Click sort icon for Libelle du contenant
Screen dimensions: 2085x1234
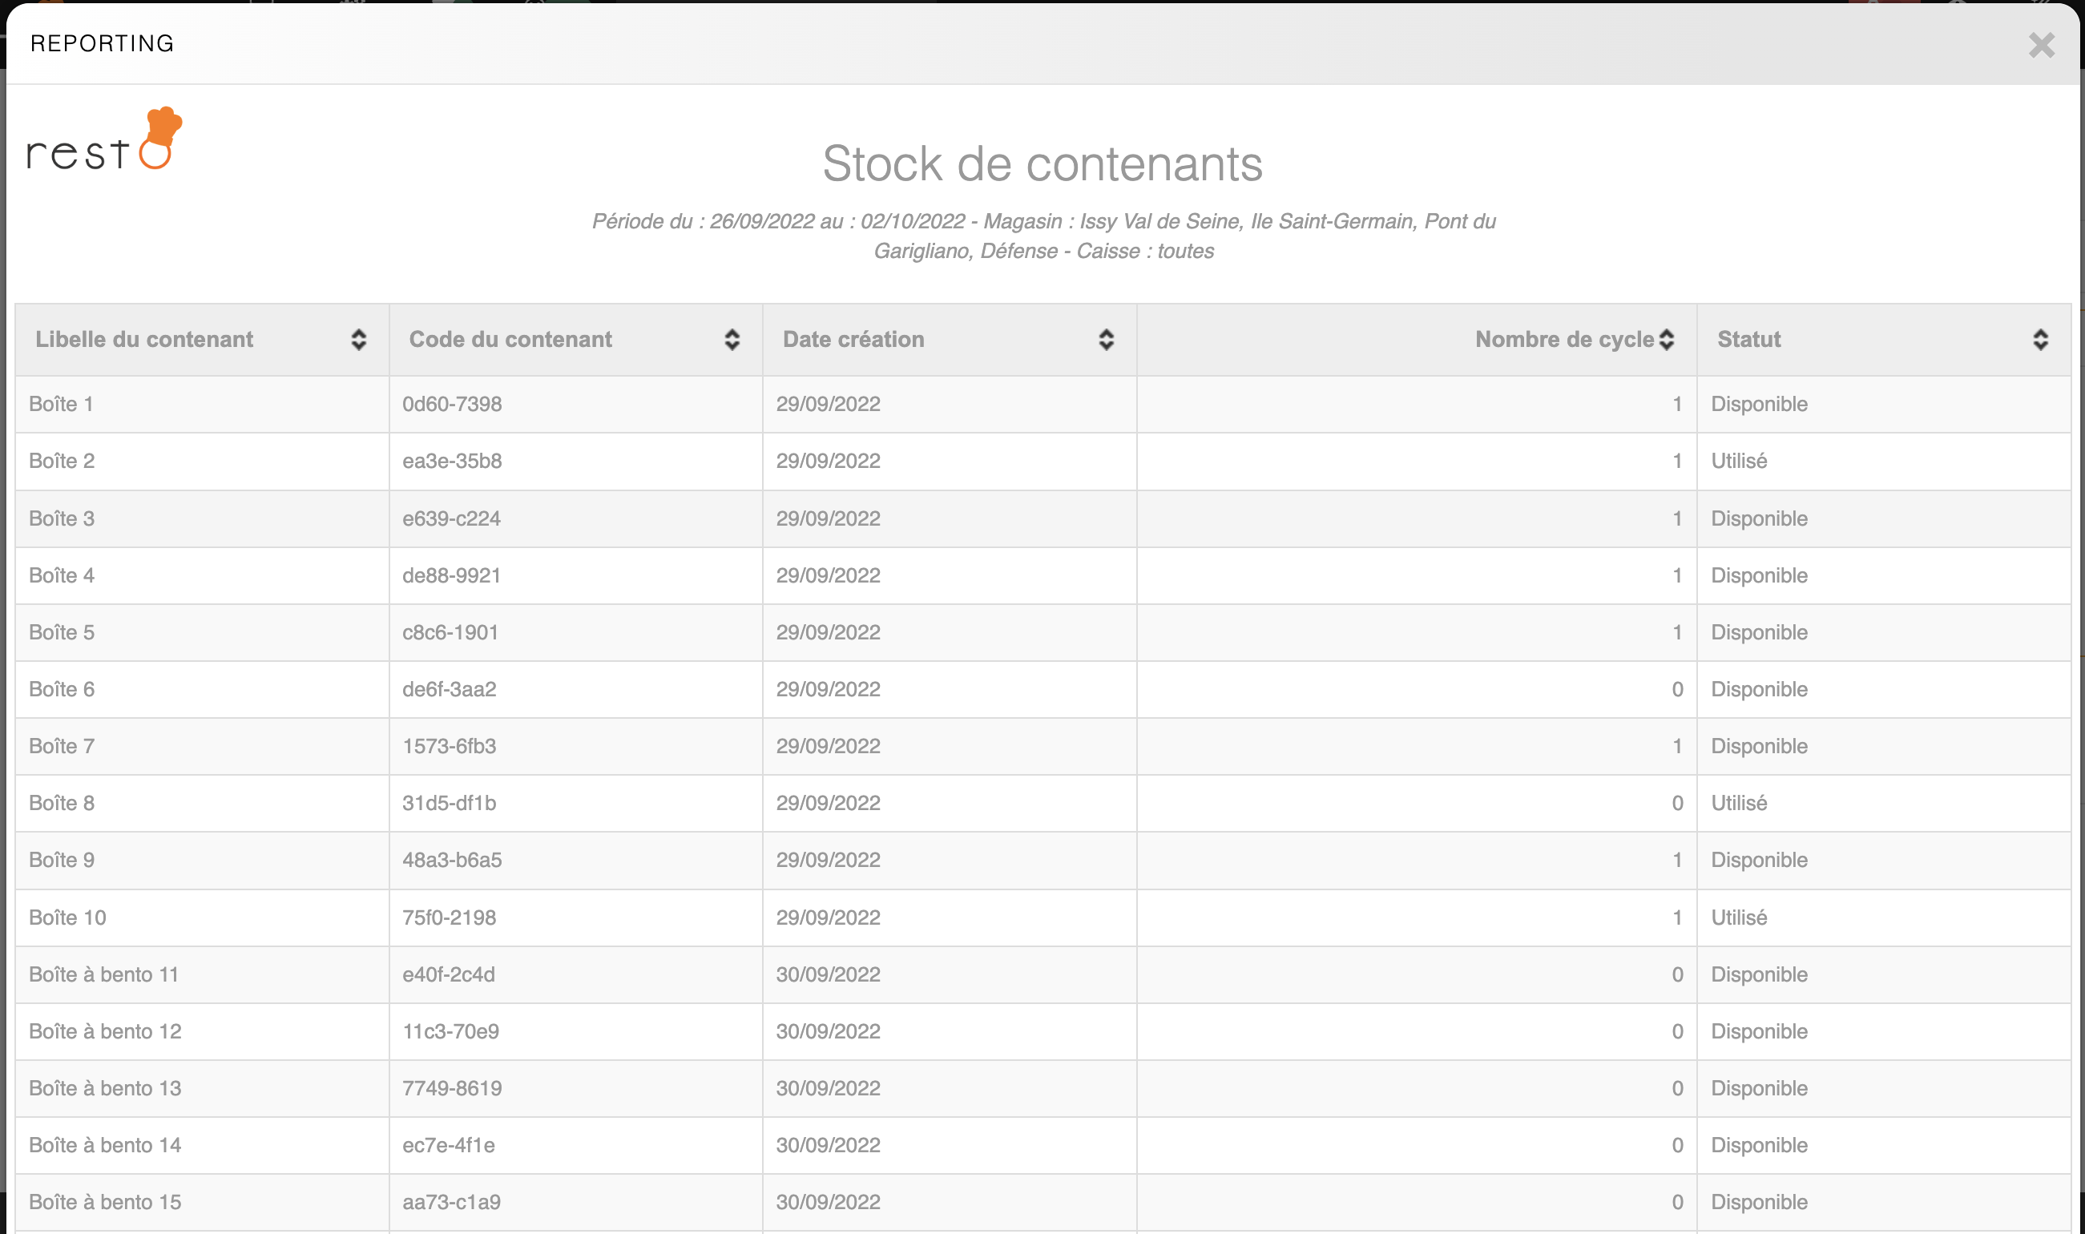point(358,339)
